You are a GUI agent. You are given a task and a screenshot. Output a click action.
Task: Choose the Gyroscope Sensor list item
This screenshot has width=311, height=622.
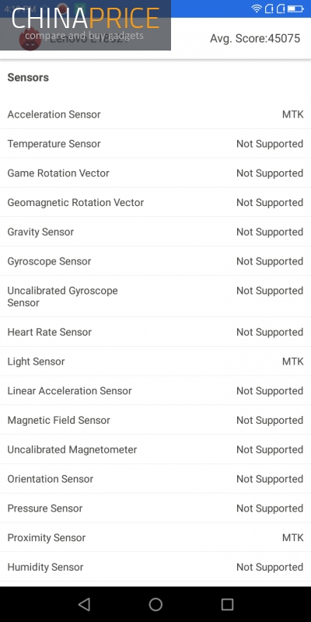click(x=155, y=261)
